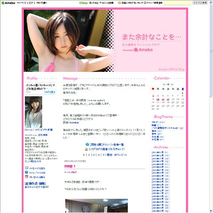Click the scrollbar down arrow
The height and width of the screenshot is (213, 213).
pos(211,211)
